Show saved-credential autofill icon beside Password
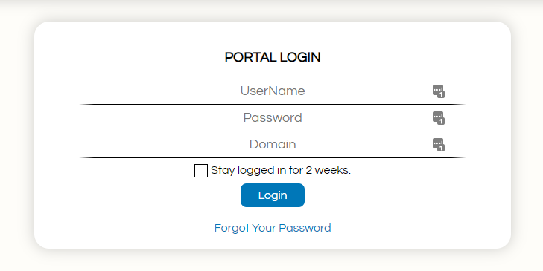This screenshot has height=271, width=543. coord(439,118)
